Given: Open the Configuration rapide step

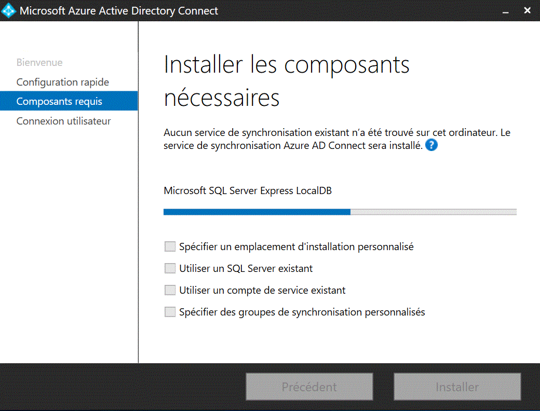Looking at the screenshot, I should click(x=63, y=82).
